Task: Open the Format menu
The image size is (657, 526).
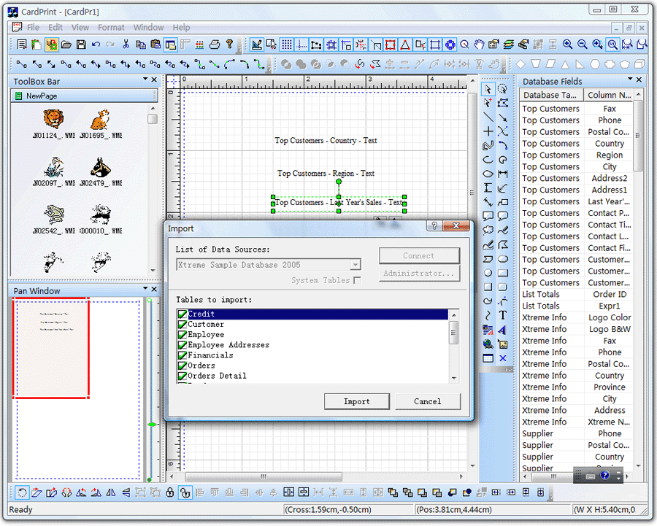Action: [x=111, y=28]
